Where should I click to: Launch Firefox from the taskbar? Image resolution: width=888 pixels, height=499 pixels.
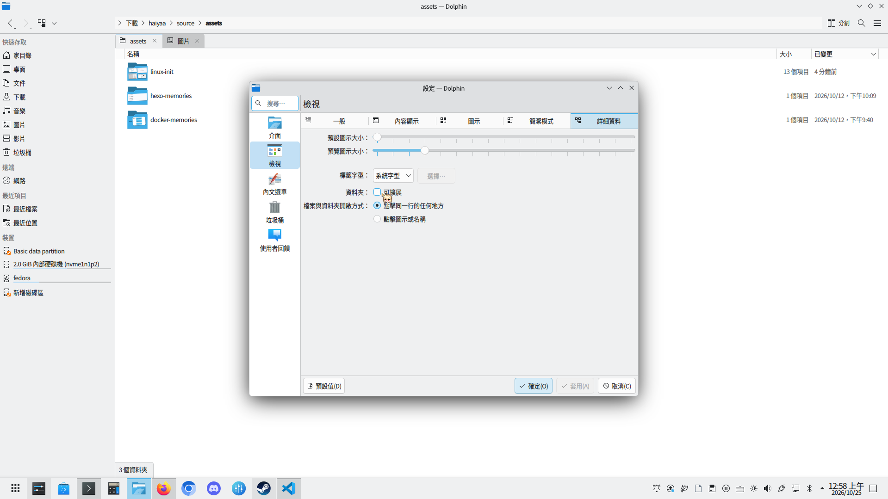coord(164,488)
